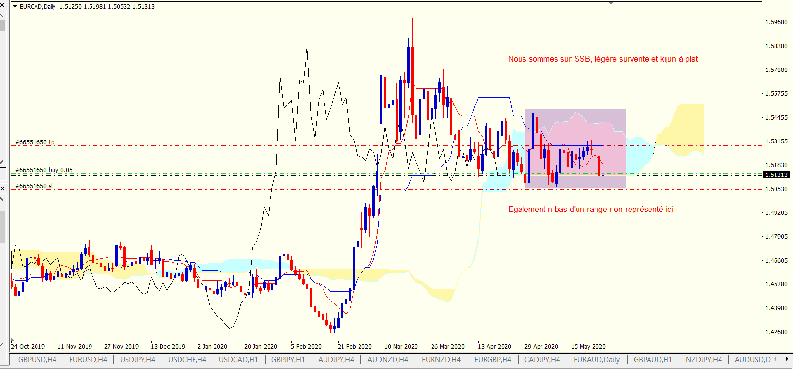Switch to the GBPUSD,H4 chart tab
The width and height of the screenshot is (793, 369).
(x=37, y=360)
